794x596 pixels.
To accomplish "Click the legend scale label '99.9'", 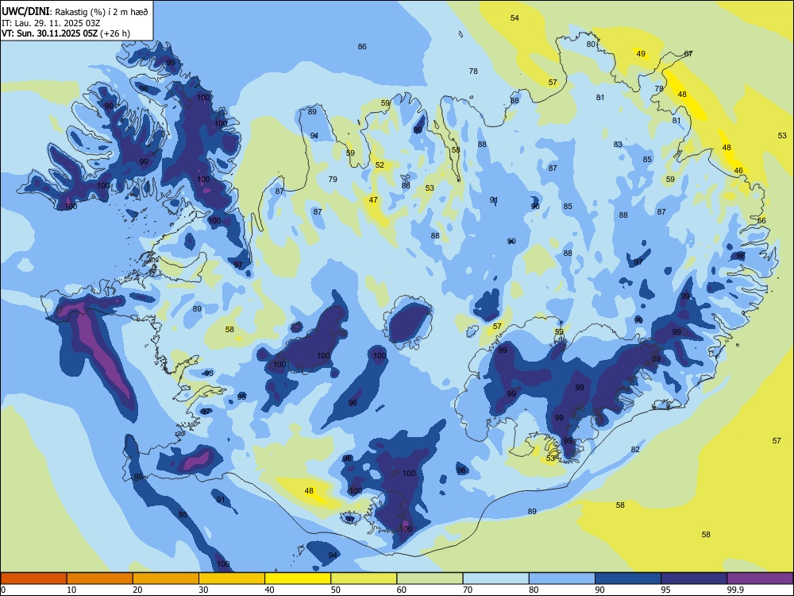I will tap(735, 590).
